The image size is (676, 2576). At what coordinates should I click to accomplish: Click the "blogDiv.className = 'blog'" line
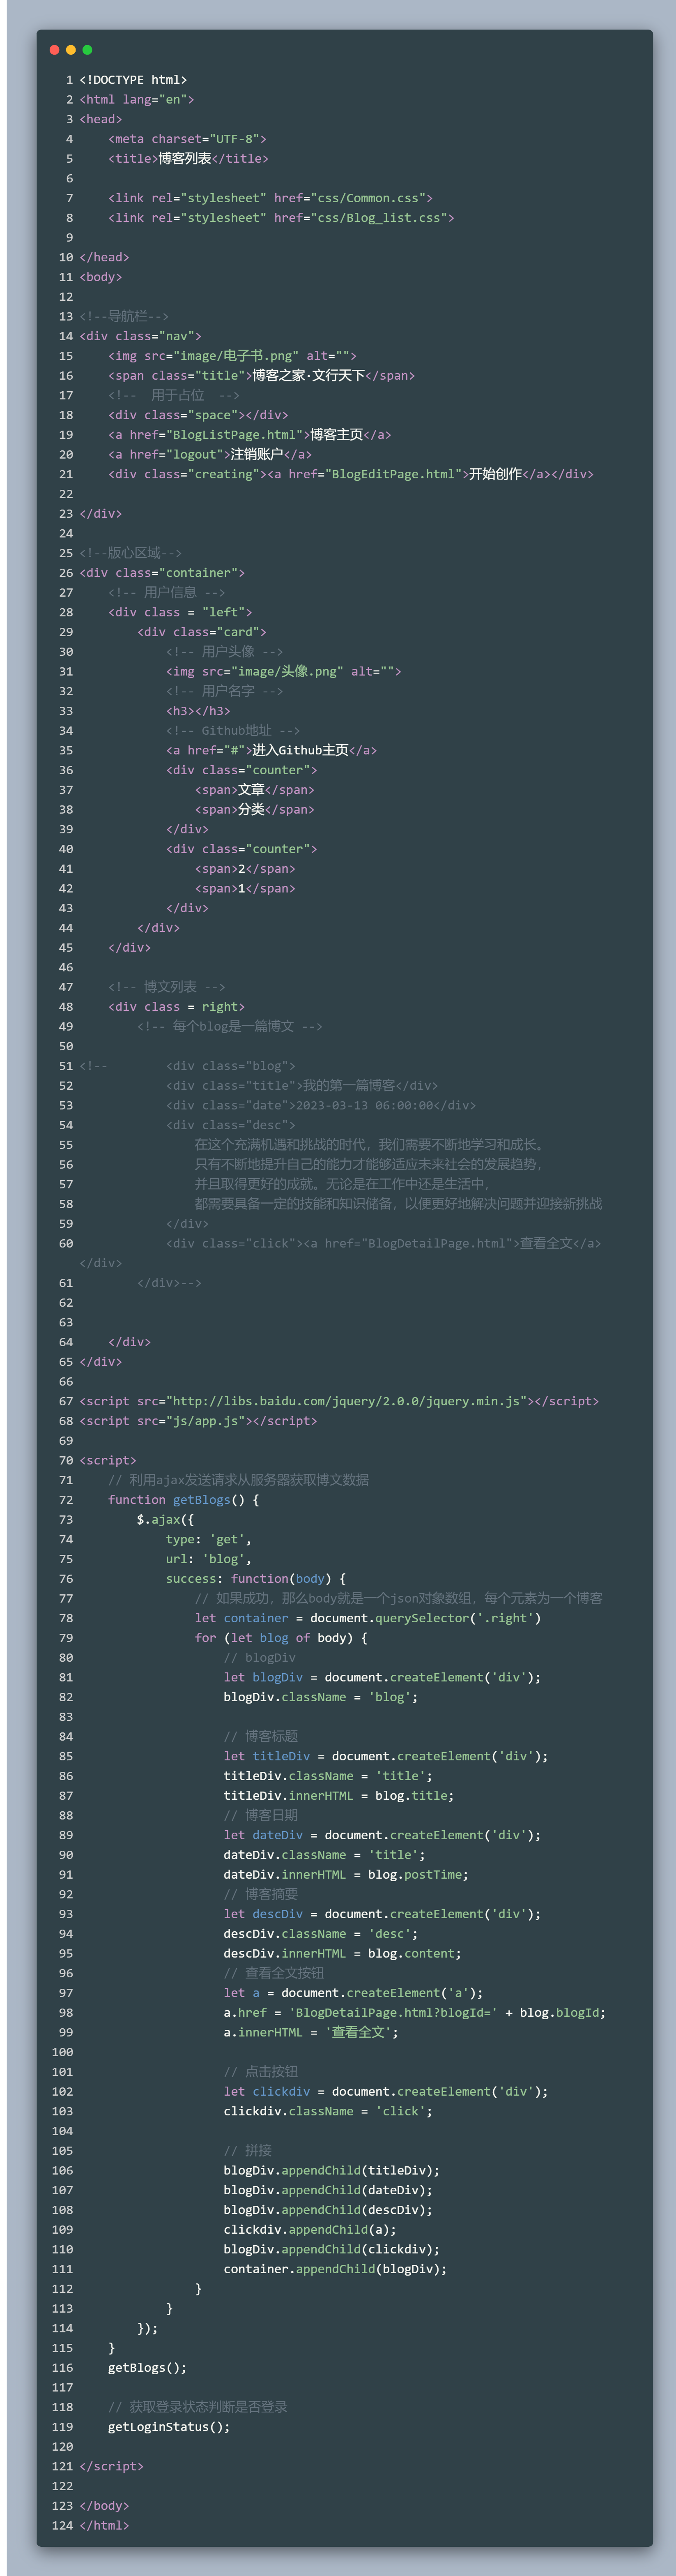coord(321,1697)
